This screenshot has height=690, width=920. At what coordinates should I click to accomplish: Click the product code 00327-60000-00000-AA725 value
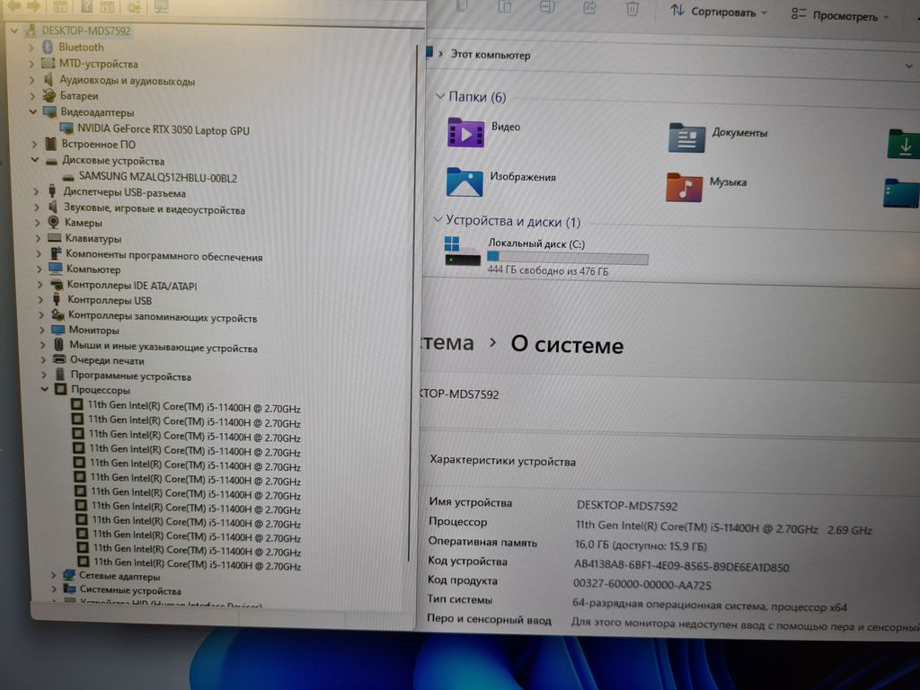(641, 585)
